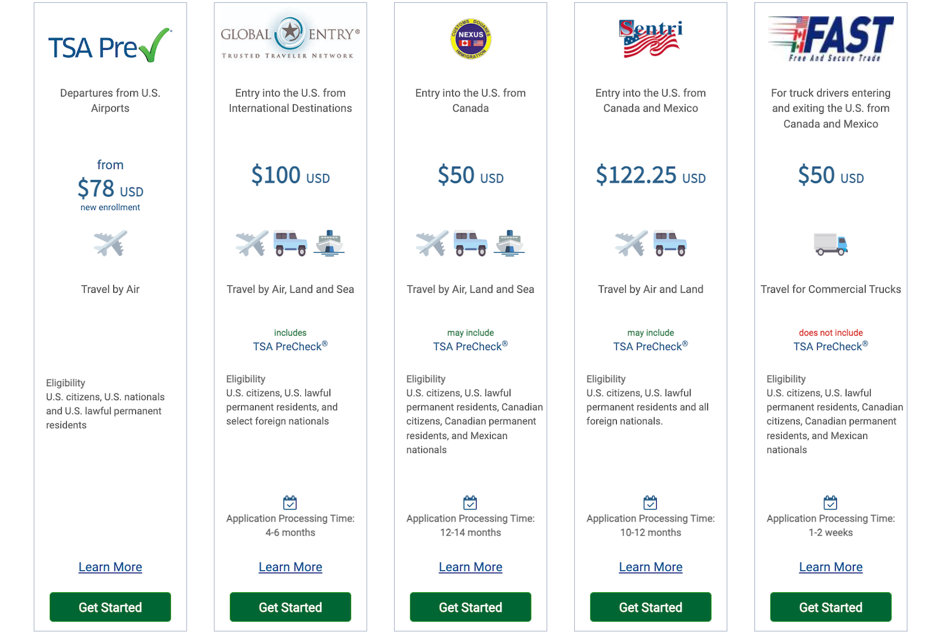The height and width of the screenshot is (641, 930).
Task: Click the TSA PreCheck logo
Action: [x=110, y=45]
